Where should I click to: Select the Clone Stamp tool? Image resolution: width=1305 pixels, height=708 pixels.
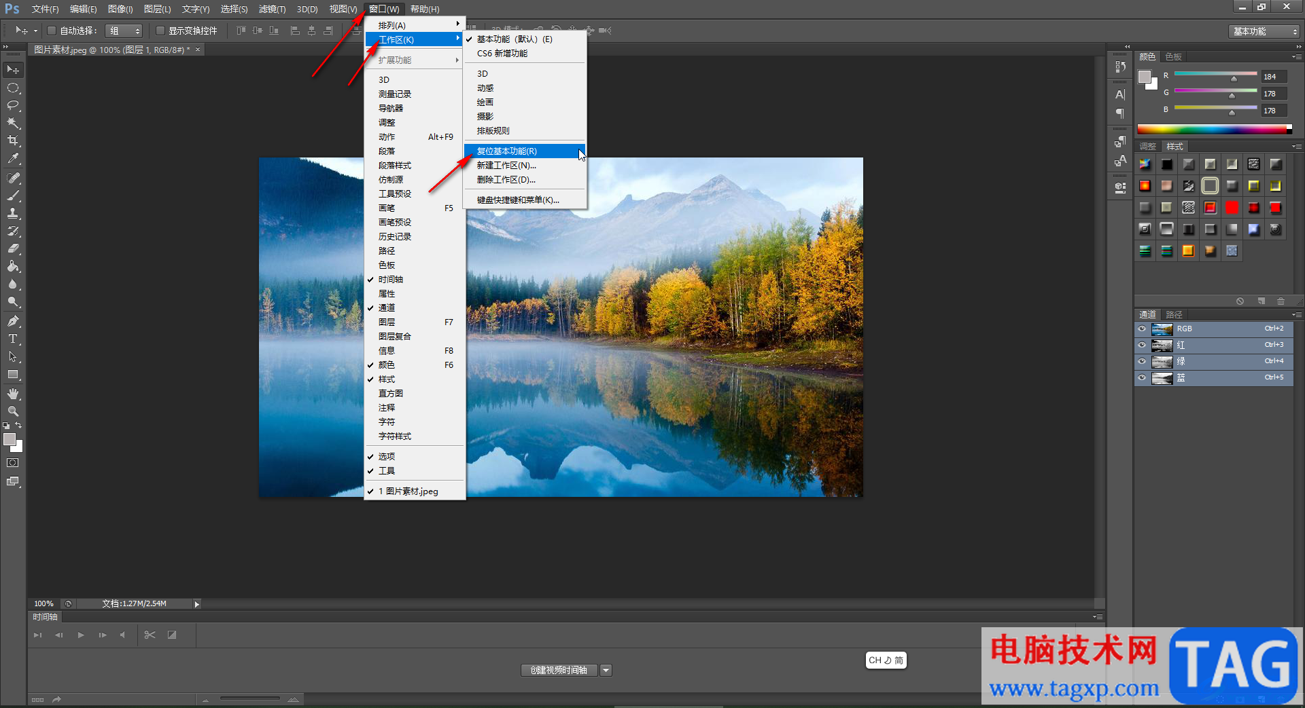13,213
